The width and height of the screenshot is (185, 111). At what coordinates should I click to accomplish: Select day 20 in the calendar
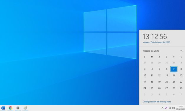coord(167,82)
